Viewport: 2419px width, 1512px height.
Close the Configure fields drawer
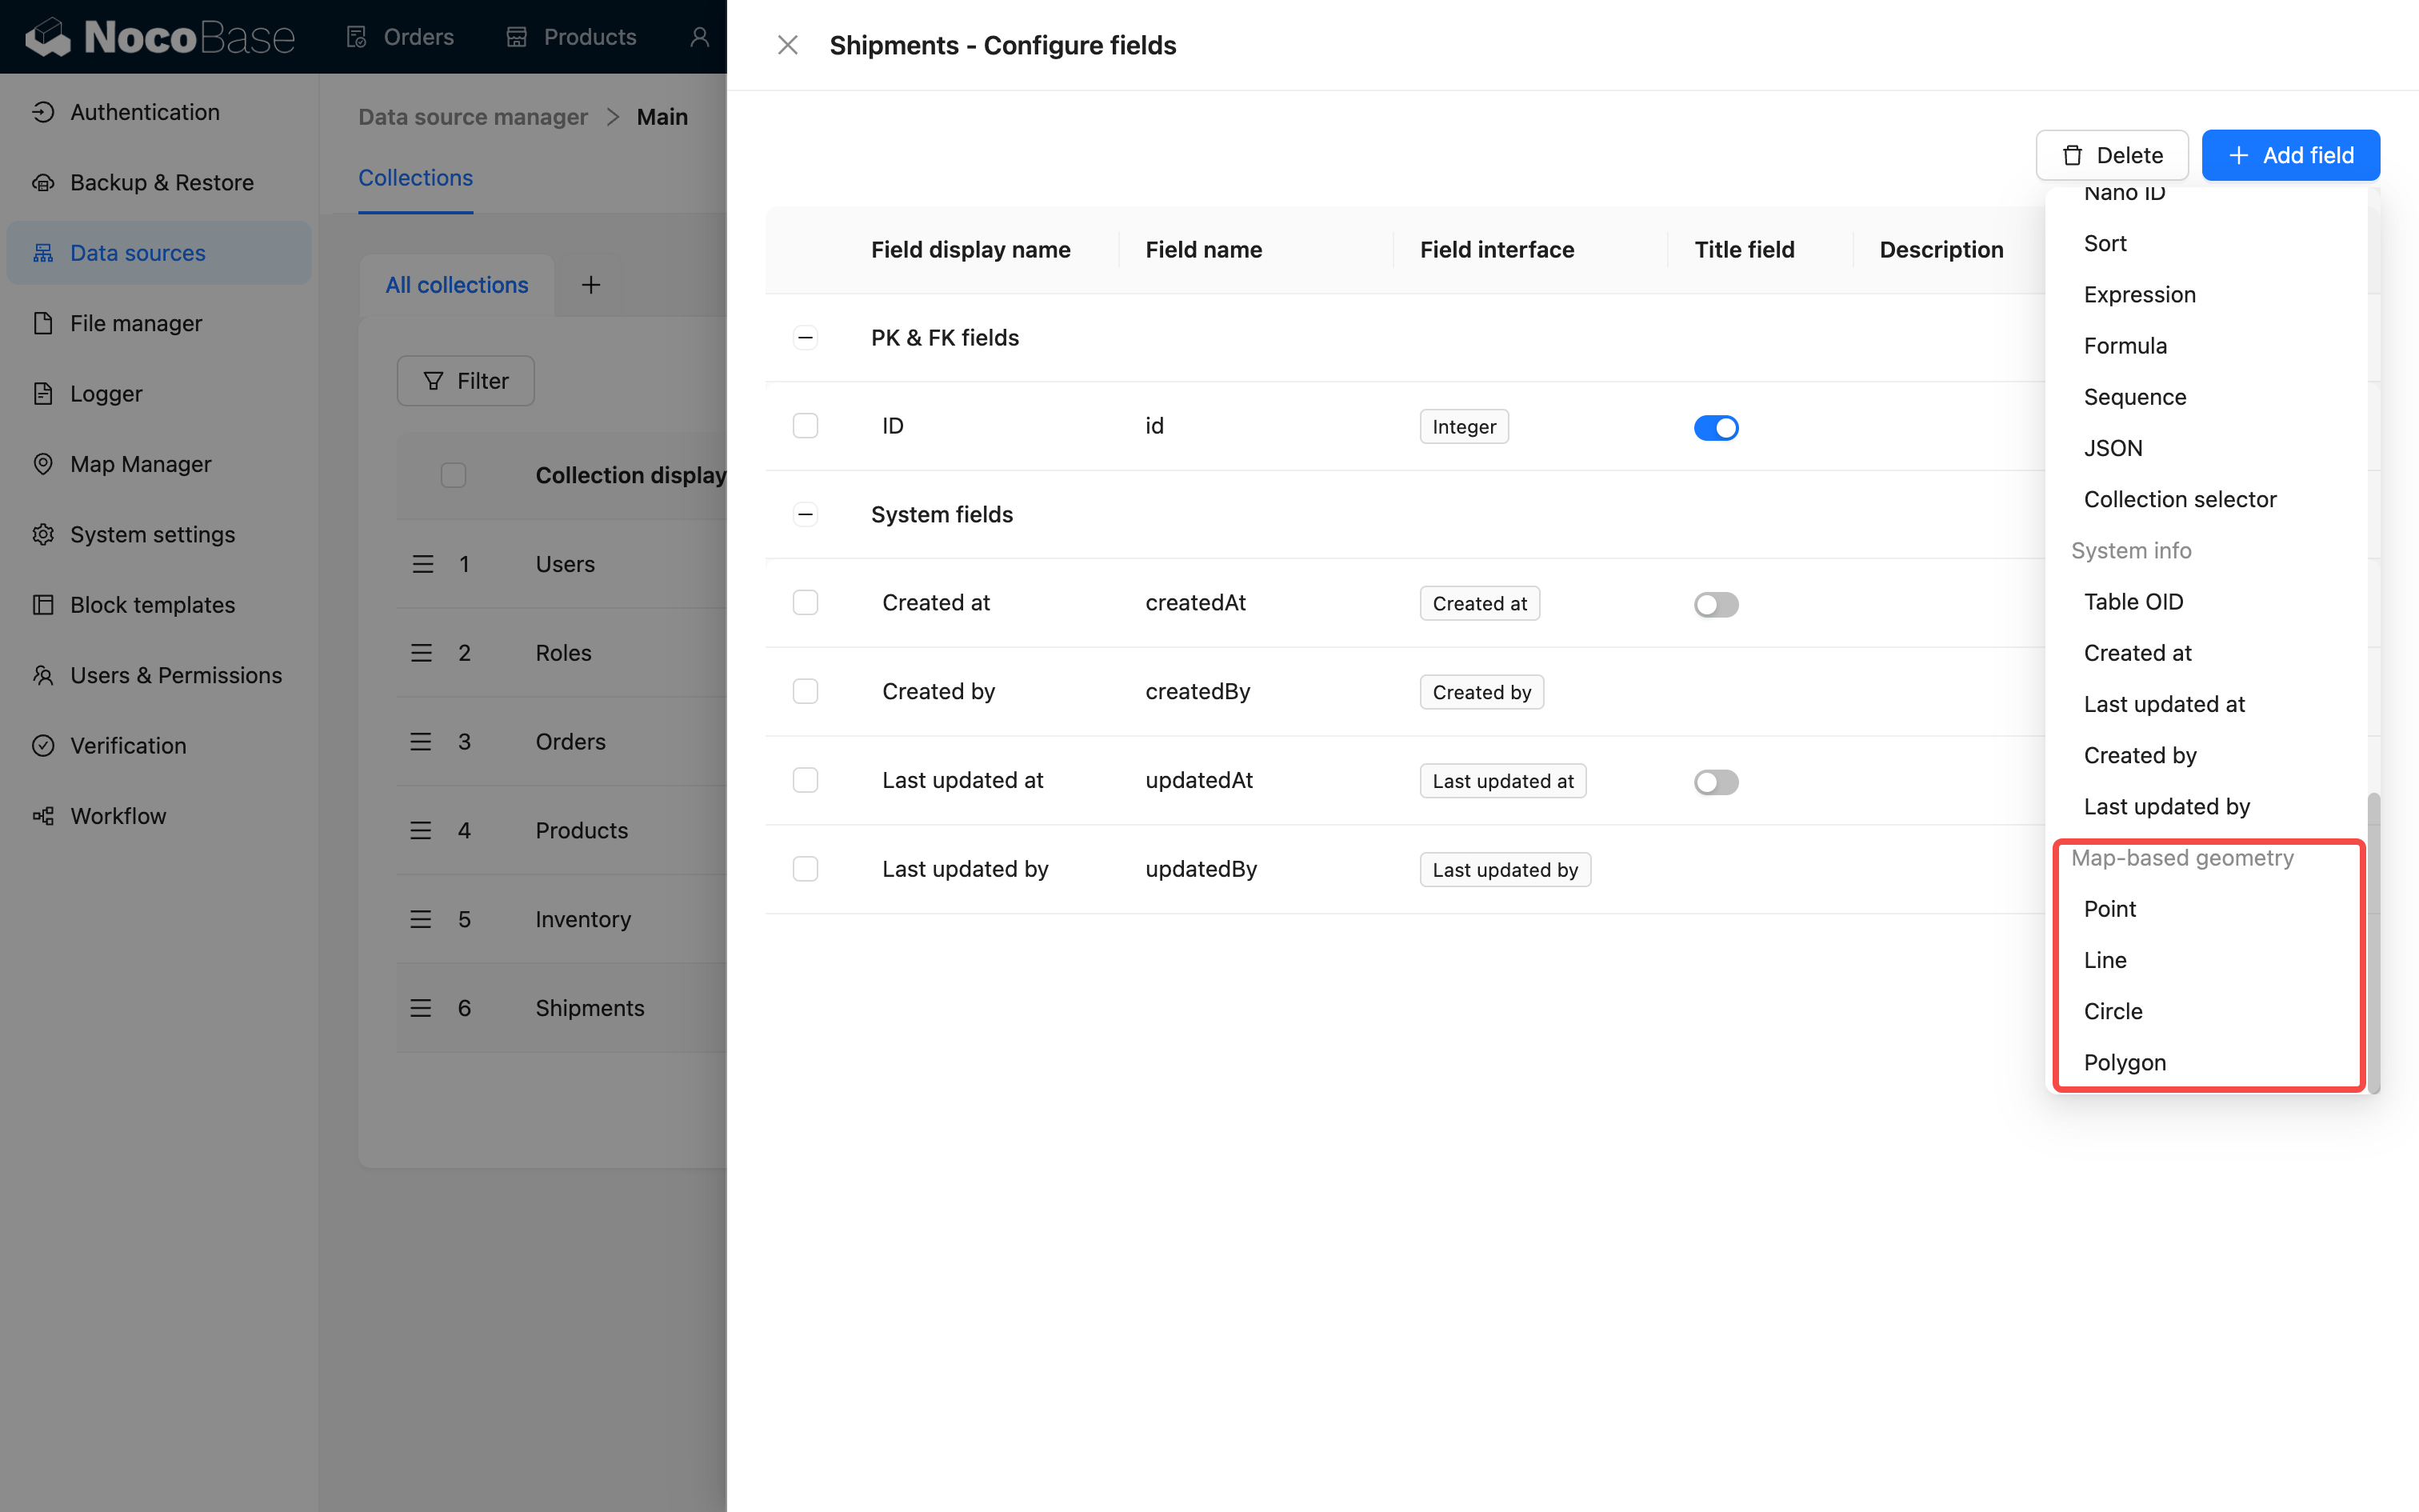788,45
